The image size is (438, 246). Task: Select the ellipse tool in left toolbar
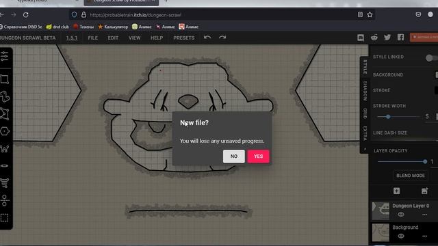pyautogui.click(x=5, y=165)
